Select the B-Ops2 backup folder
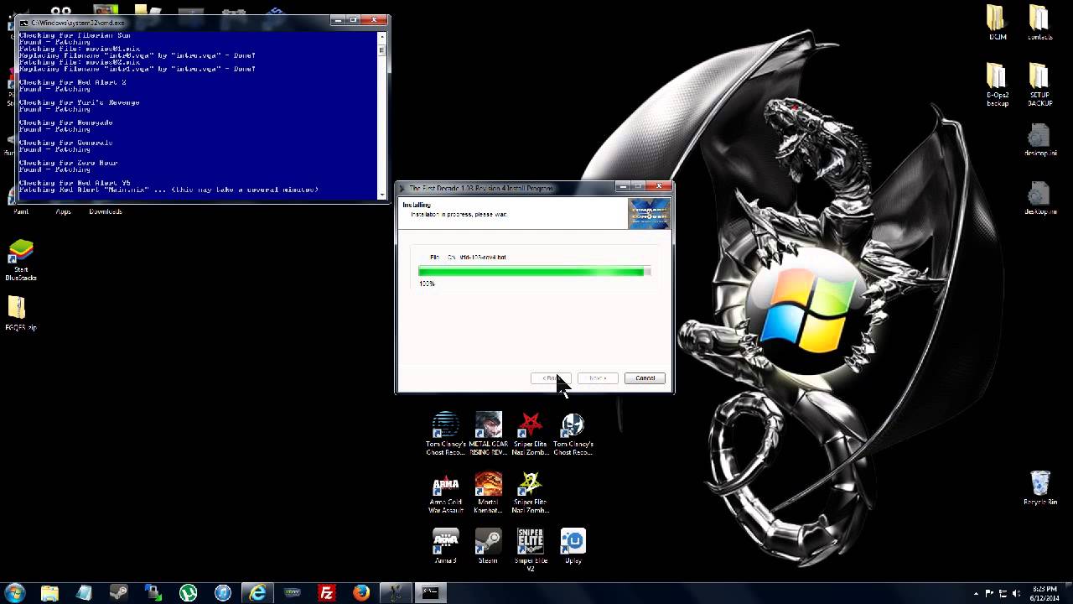Screen dimensions: 1073x604 [x=997, y=85]
